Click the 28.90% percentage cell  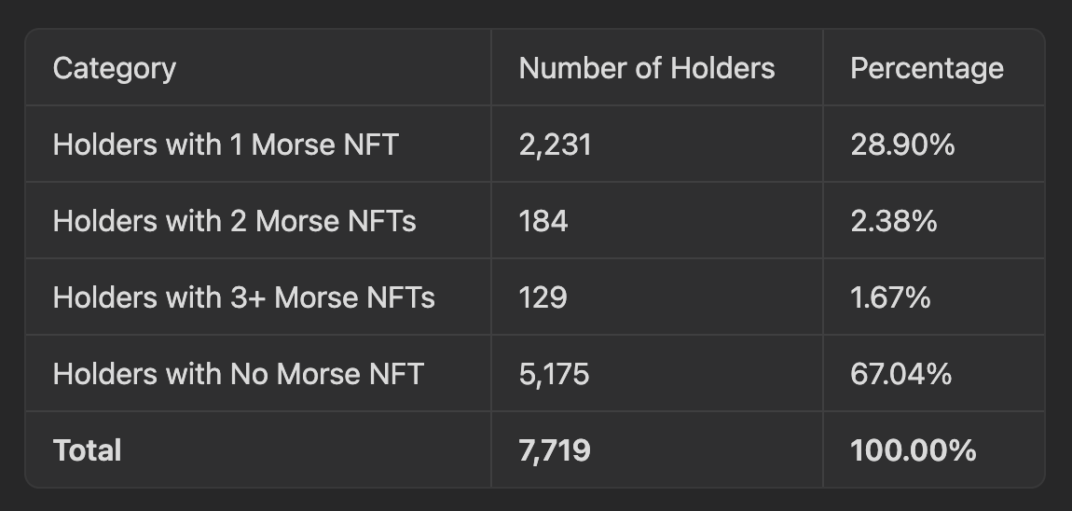[x=902, y=145]
